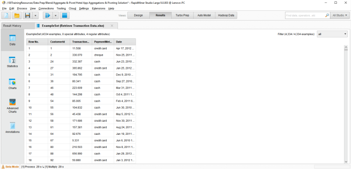Sort by the Transaction column header

pyautogui.click(x=81, y=42)
